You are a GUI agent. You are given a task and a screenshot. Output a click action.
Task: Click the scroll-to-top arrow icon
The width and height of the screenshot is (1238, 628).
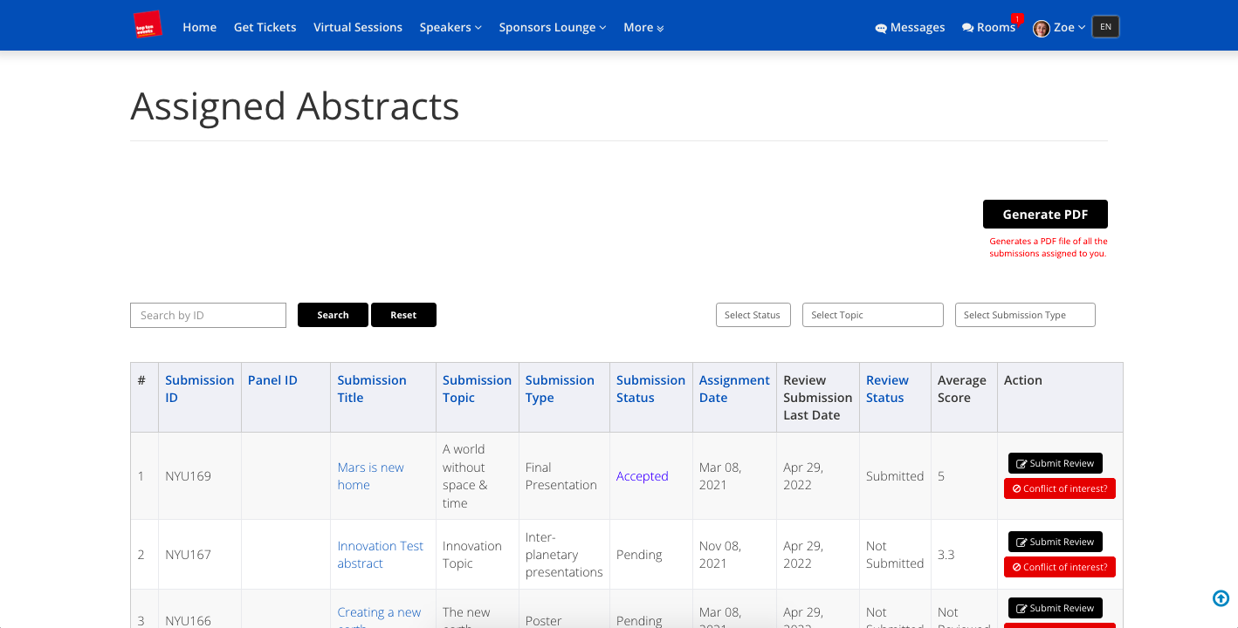pyautogui.click(x=1221, y=598)
